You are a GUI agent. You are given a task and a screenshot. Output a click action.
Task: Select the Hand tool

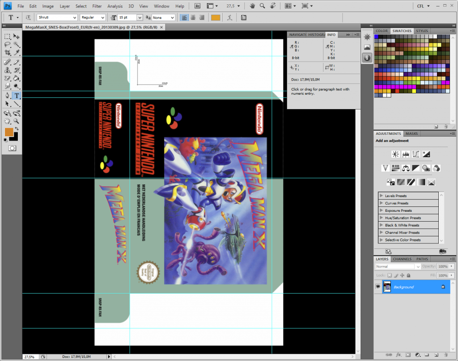7,121
